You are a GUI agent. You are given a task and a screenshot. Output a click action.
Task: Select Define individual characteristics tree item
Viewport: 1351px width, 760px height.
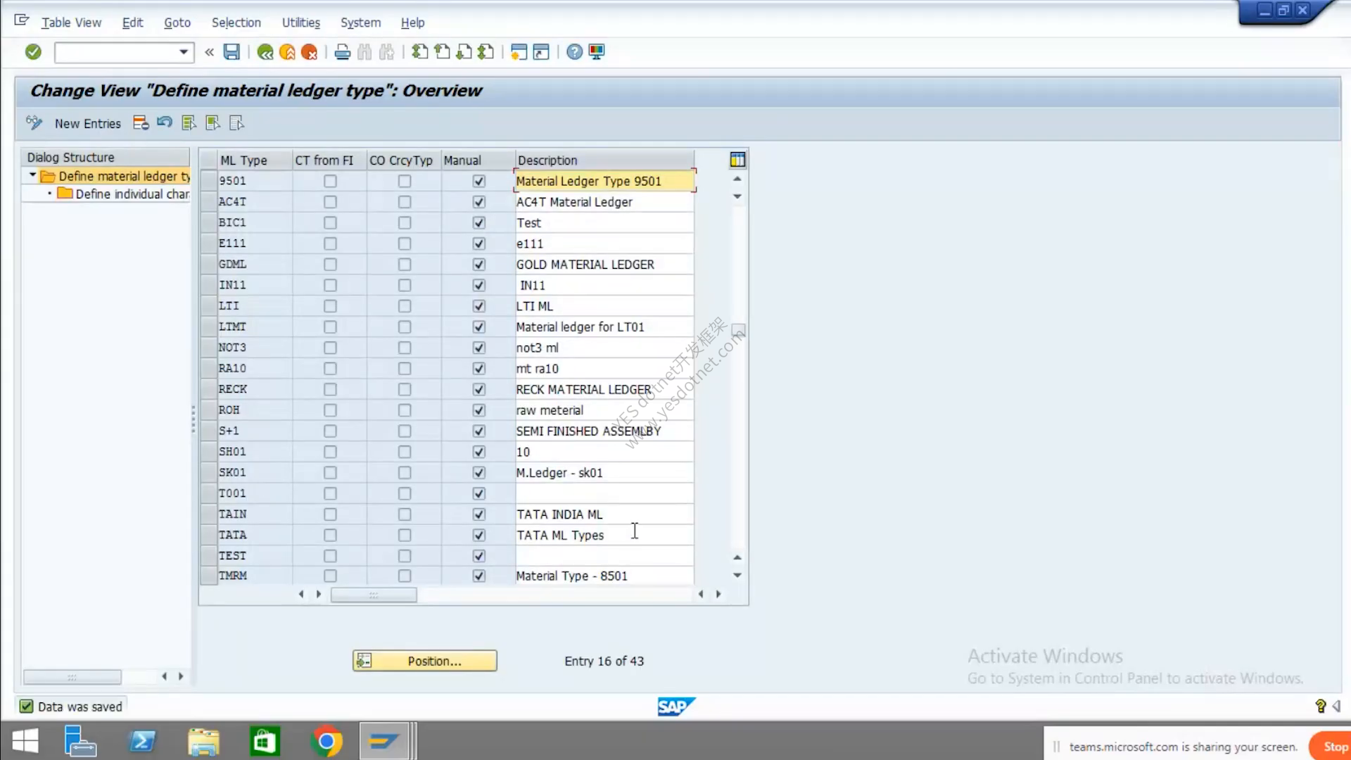(132, 194)
